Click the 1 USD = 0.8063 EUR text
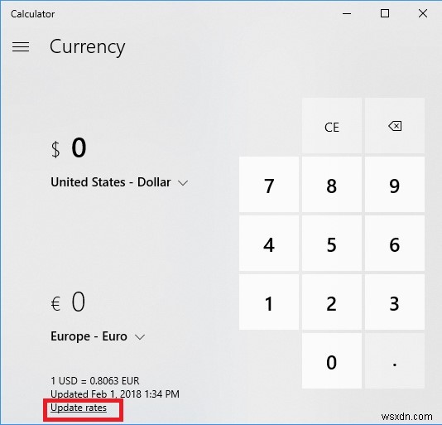The image size is (442, 425). tap(95, 381)
